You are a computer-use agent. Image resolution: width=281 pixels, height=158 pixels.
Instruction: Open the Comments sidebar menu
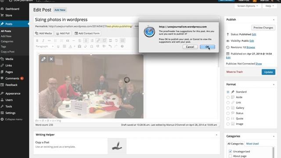12,79
